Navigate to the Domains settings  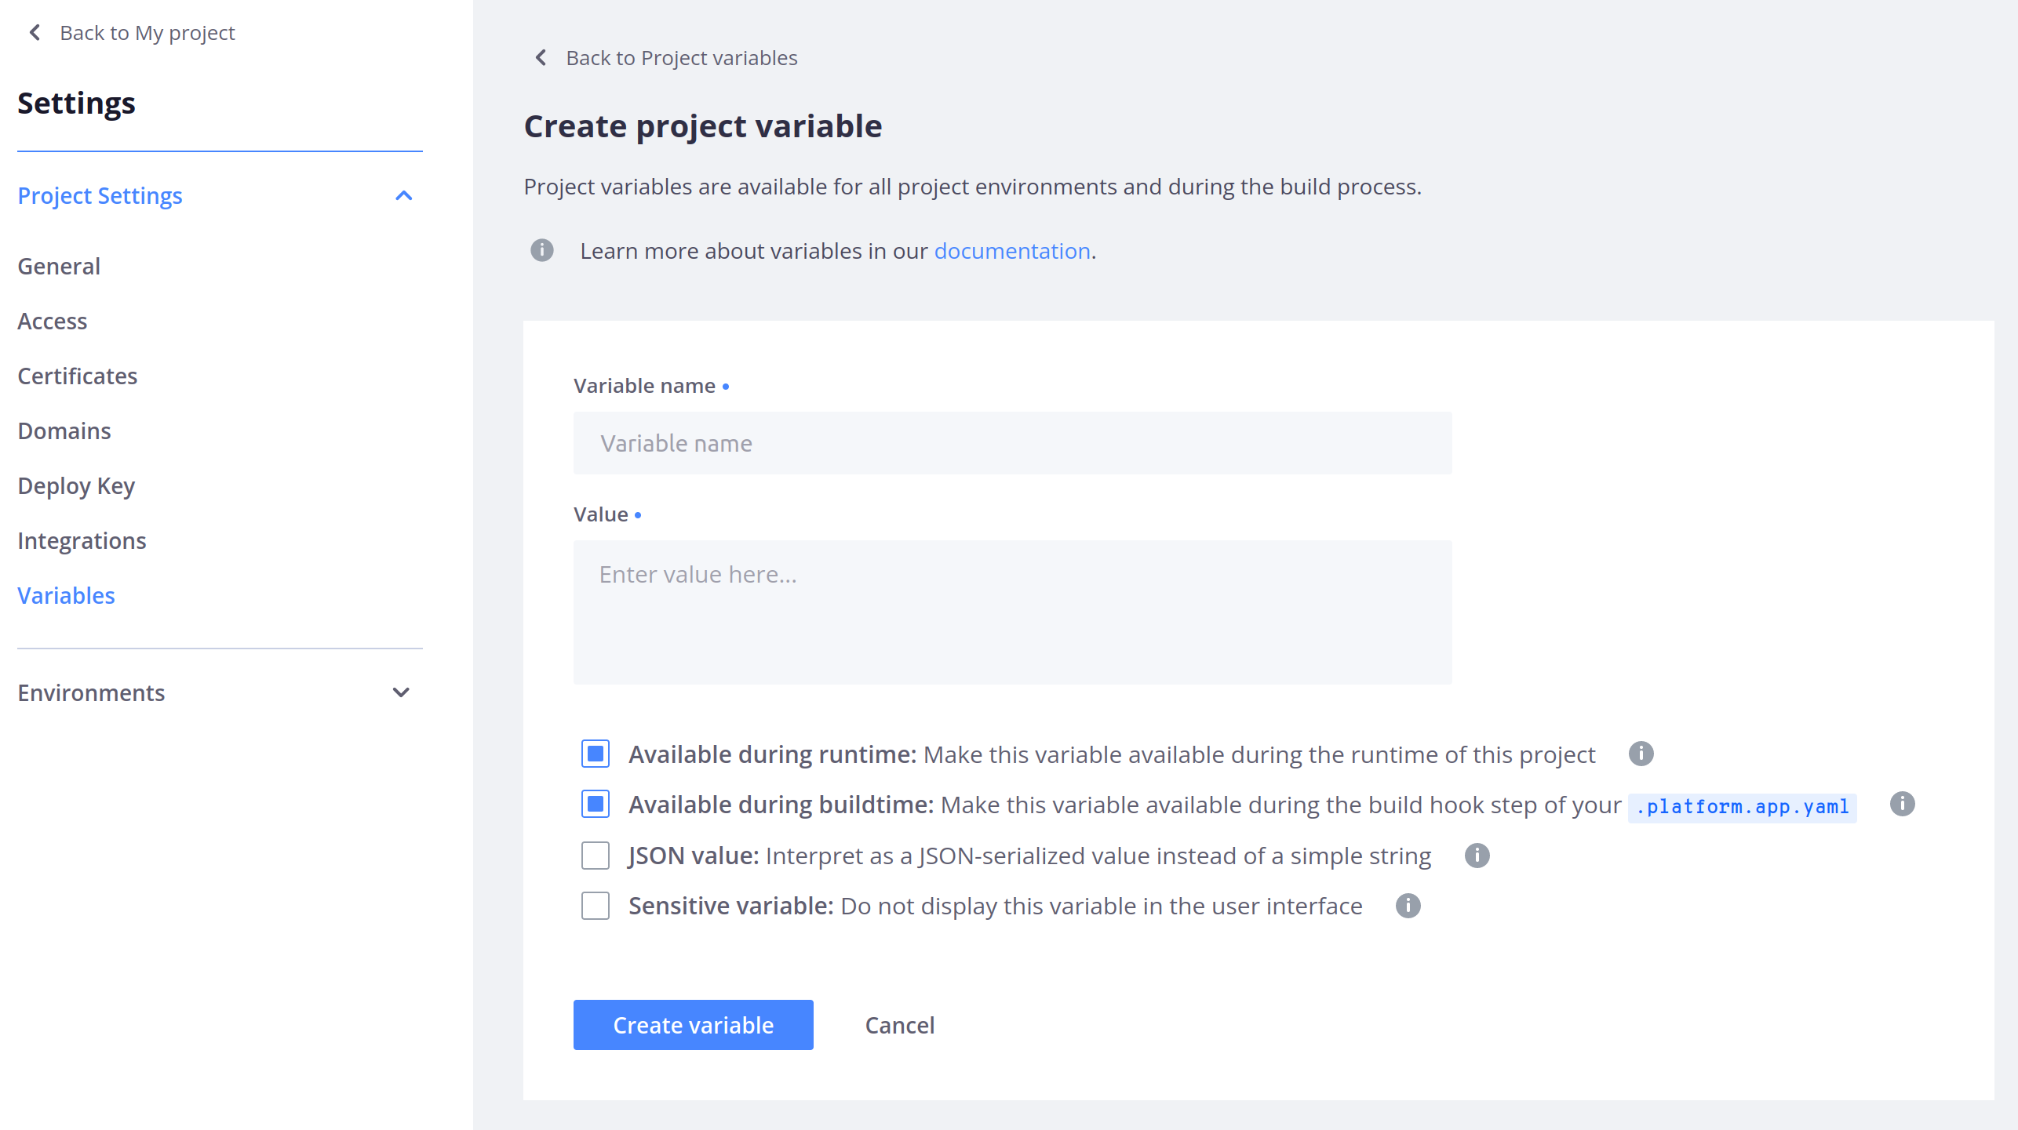tap(64, 431)
